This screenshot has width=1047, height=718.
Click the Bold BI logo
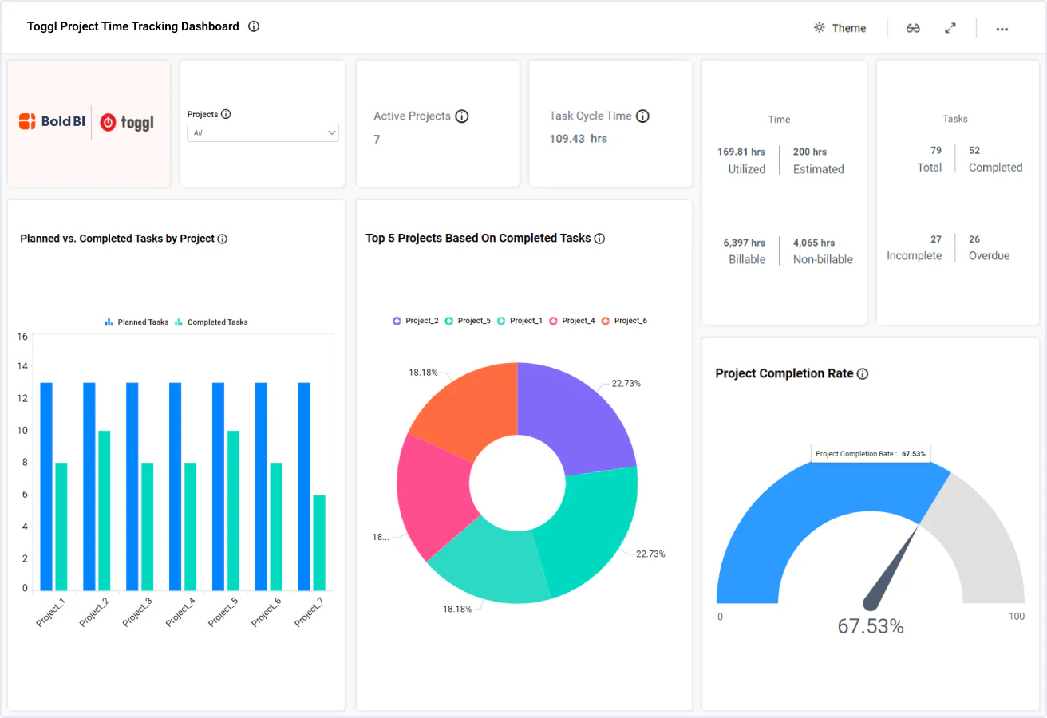coord(52,121)
